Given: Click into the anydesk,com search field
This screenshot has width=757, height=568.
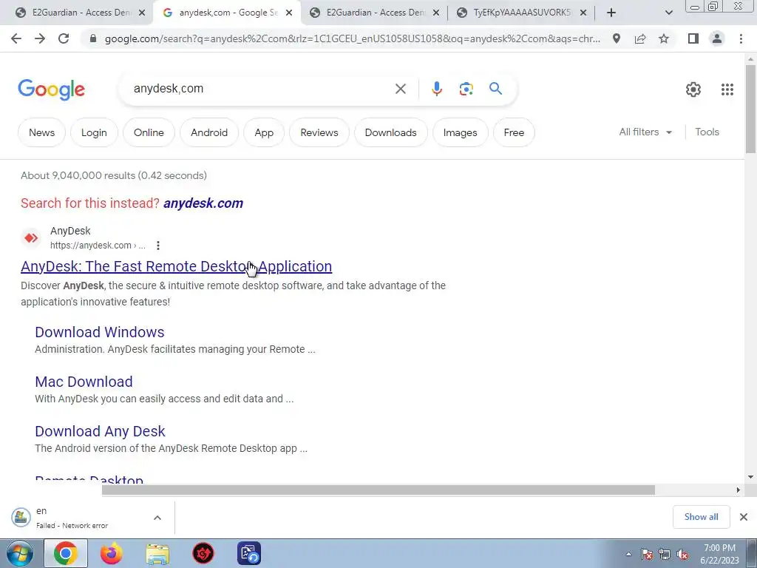Looking at the screenshot, I should (x=261, y=89).
